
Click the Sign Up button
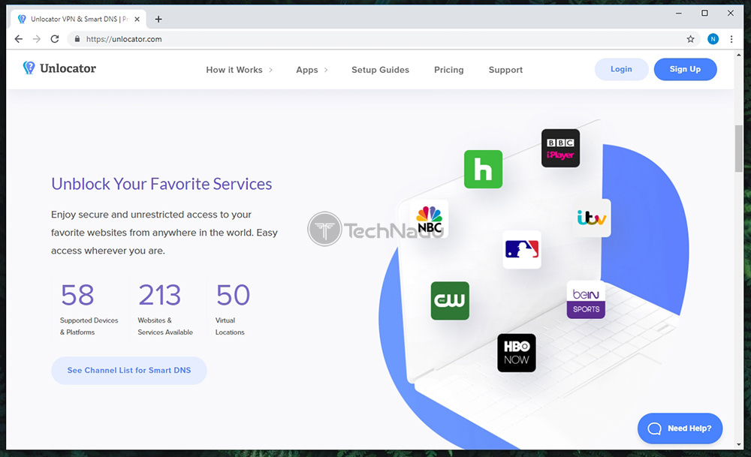click(x=685, y=69)
